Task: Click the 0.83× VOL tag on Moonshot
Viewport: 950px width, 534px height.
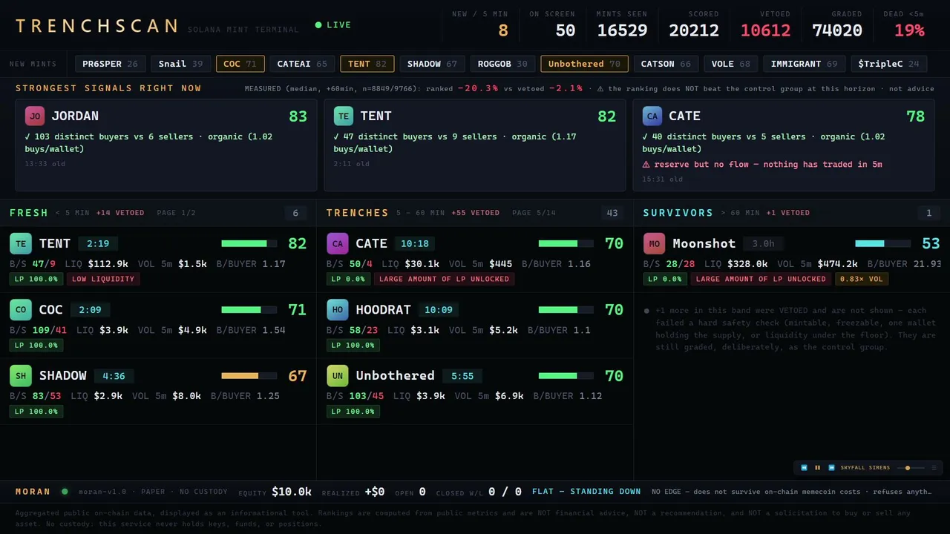Action: tap(862, 280)
